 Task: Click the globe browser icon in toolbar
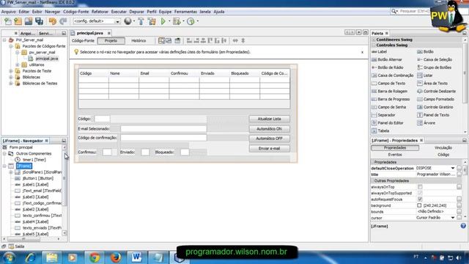pyautogui.click(x=128, y=21)
